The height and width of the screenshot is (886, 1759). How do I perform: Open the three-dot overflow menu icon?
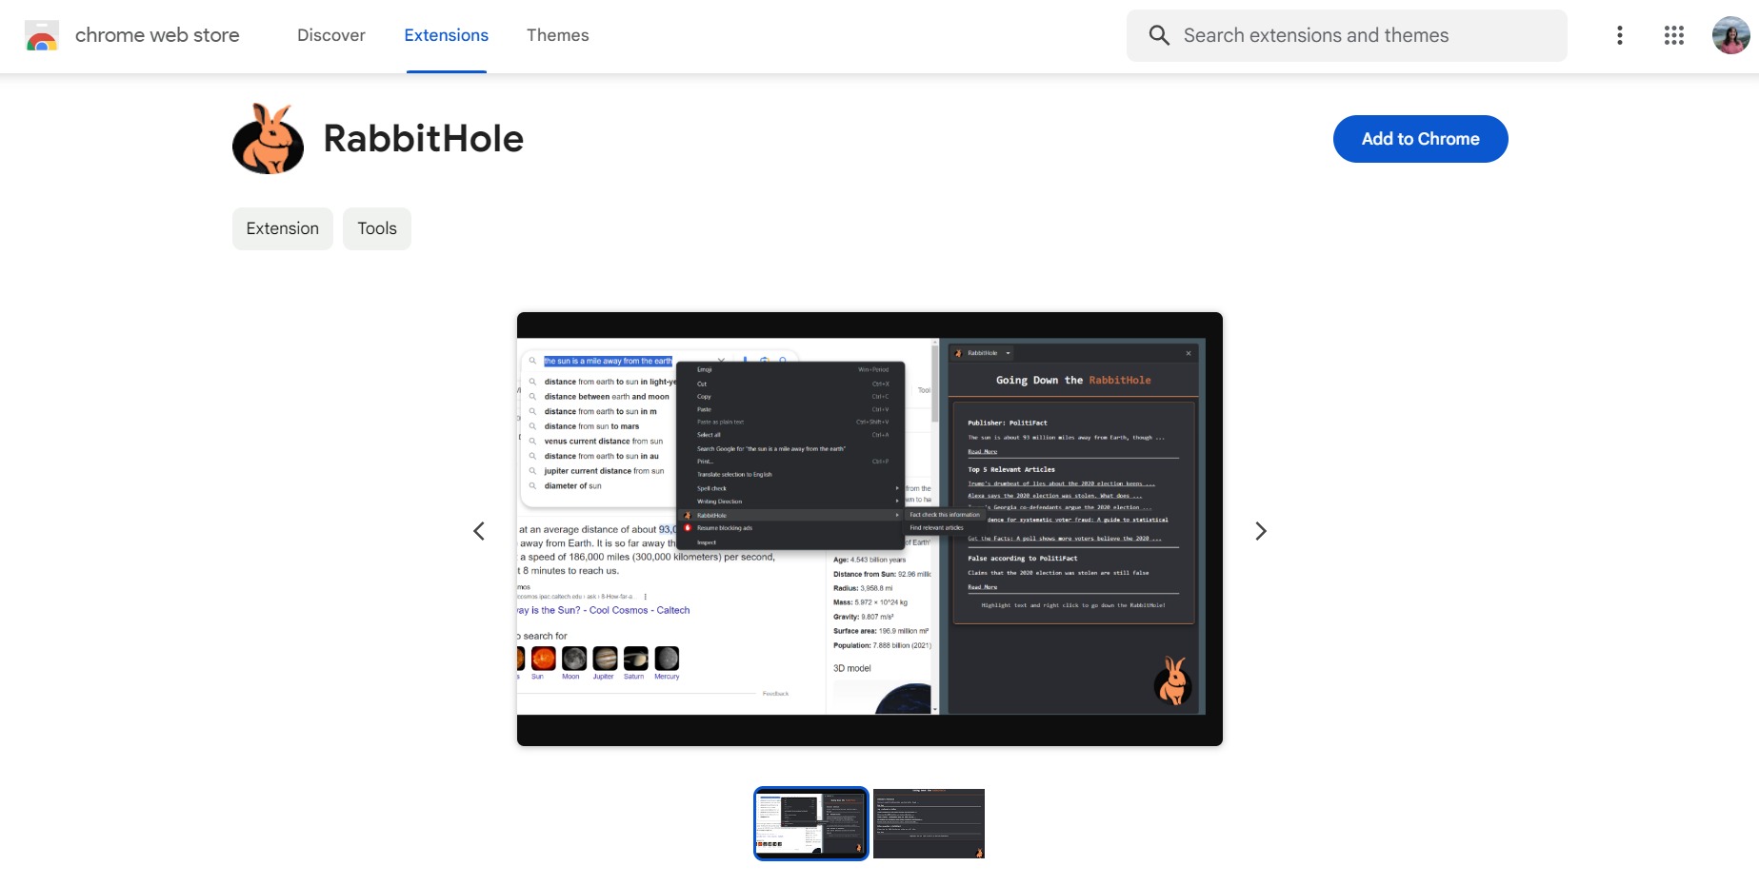(x=1619, y=35)
